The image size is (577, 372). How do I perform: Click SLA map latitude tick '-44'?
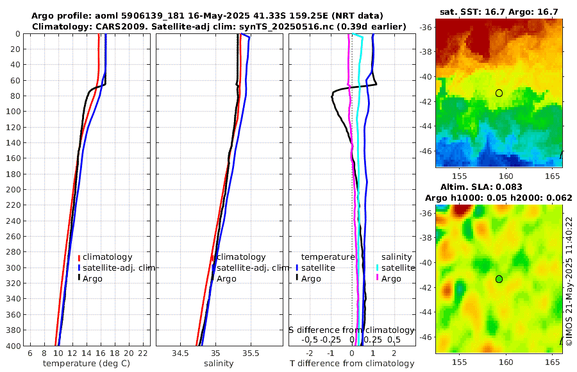point(426,312)
